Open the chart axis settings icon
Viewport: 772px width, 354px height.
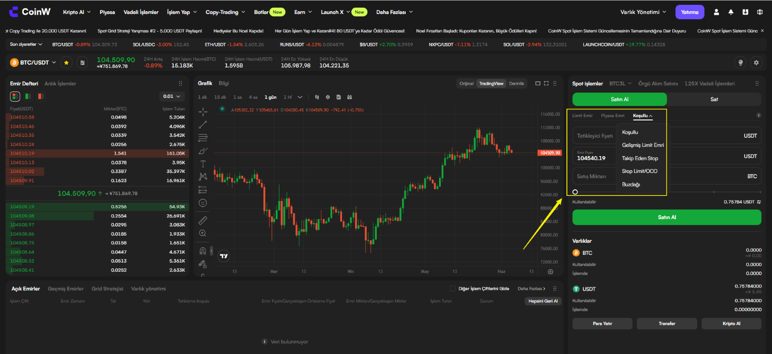point(551,272)
